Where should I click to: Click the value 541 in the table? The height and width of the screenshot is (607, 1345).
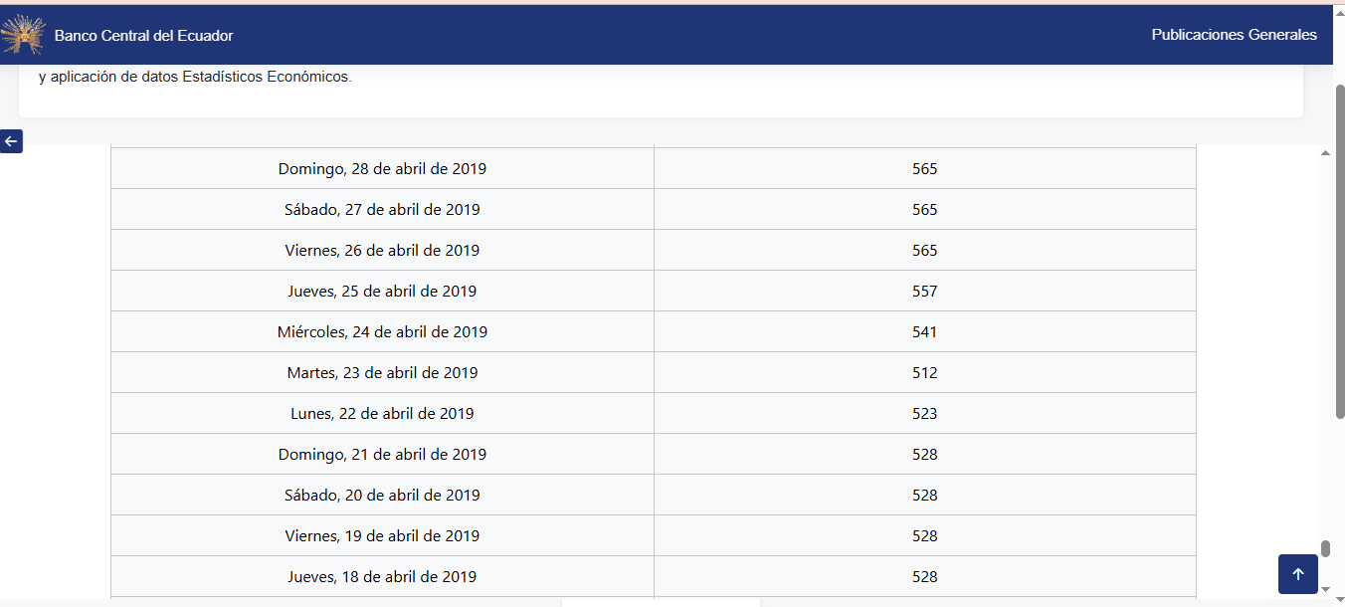(x=924, y=332)
